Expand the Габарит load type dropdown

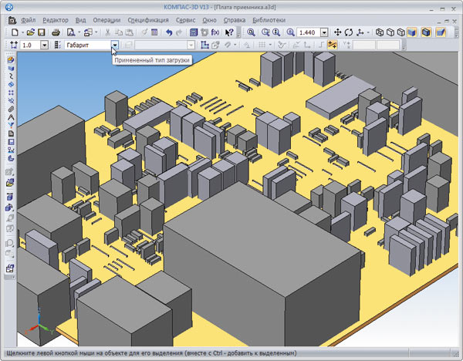coord(115,46)
